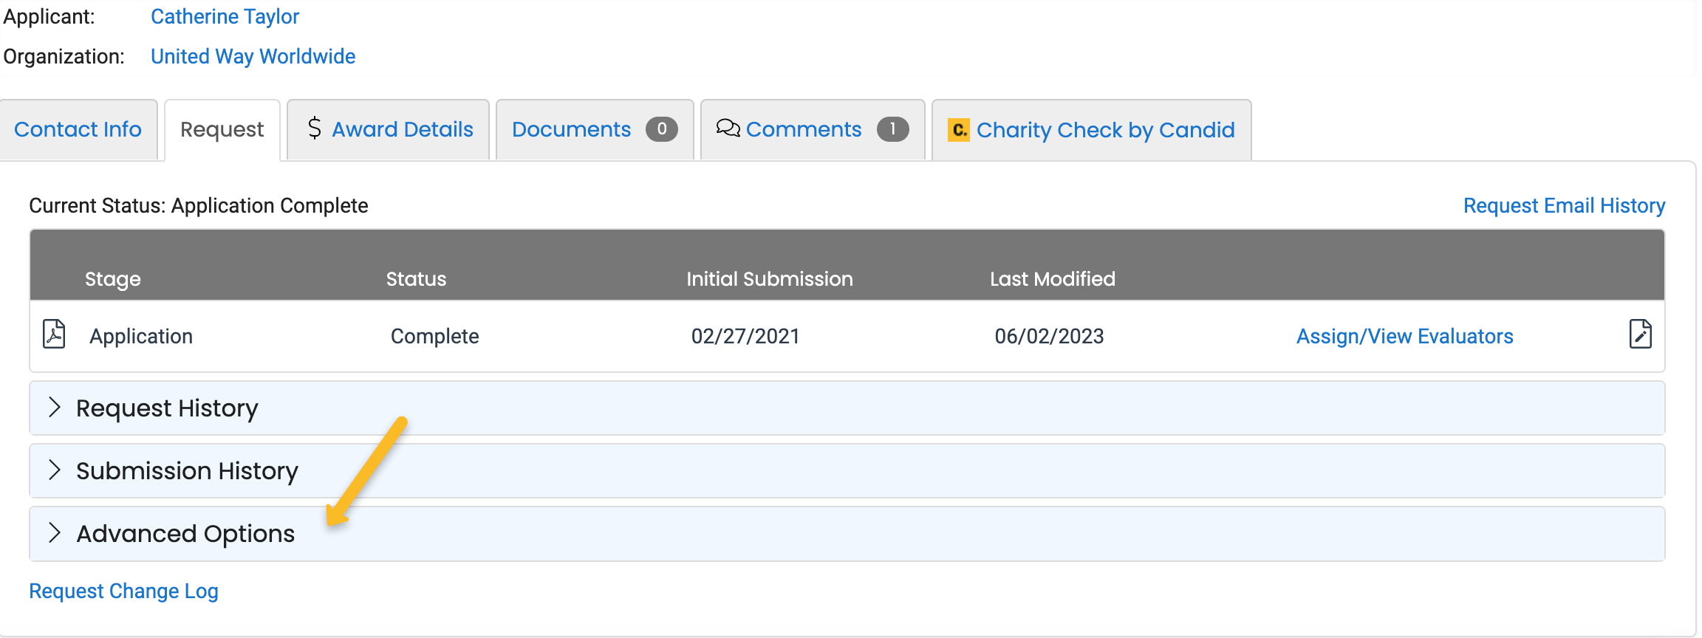1702x638 pixels.
Task: Click the edit application pencil icon
Action: point(1640,334)
